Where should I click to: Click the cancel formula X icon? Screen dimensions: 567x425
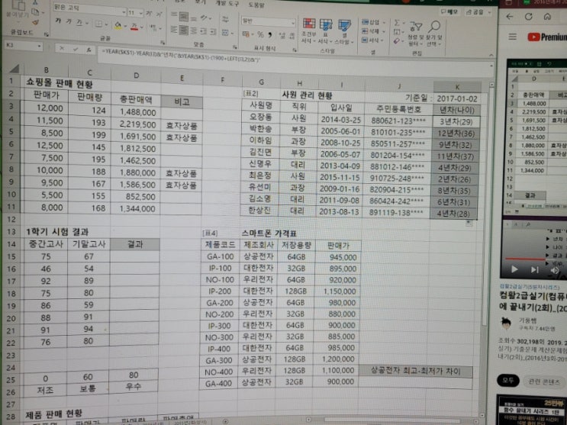click(62, 48)
